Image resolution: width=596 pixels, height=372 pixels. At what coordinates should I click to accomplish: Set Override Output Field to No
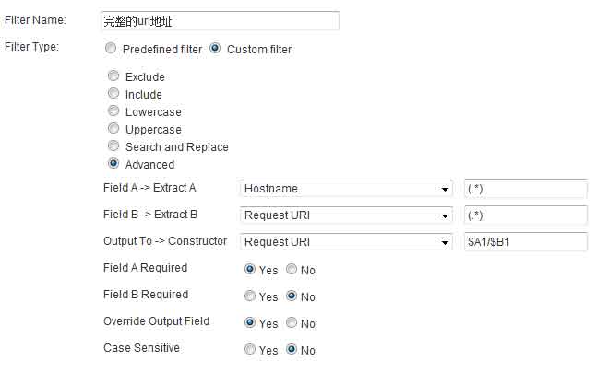(x=292, y=323)
